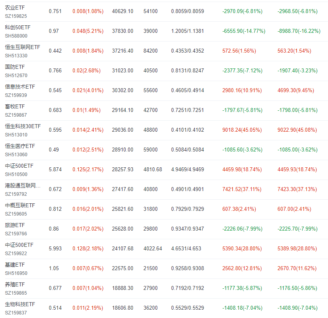Click the holdings quantity 31800
This screenshot has height=318, width=328.
pos(151,209)
